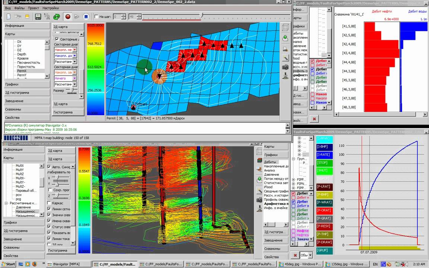Screen dimensions: 429x268
Task: Stop calculation with the blue square button
Action: click(x=86, y=17)
